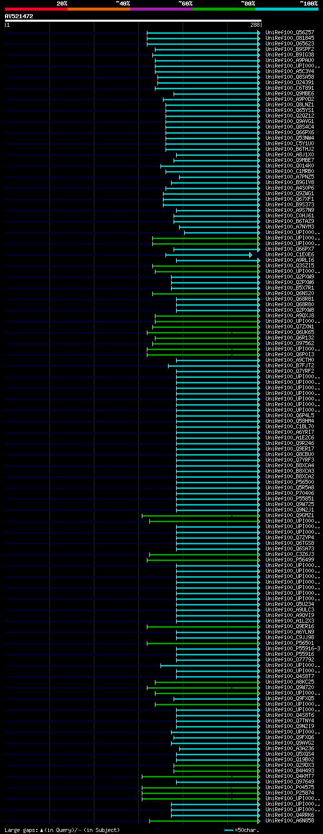Click the white query sequence bar 1–288
The width and height of the screenshot is (323, 834).
[133, 21]
